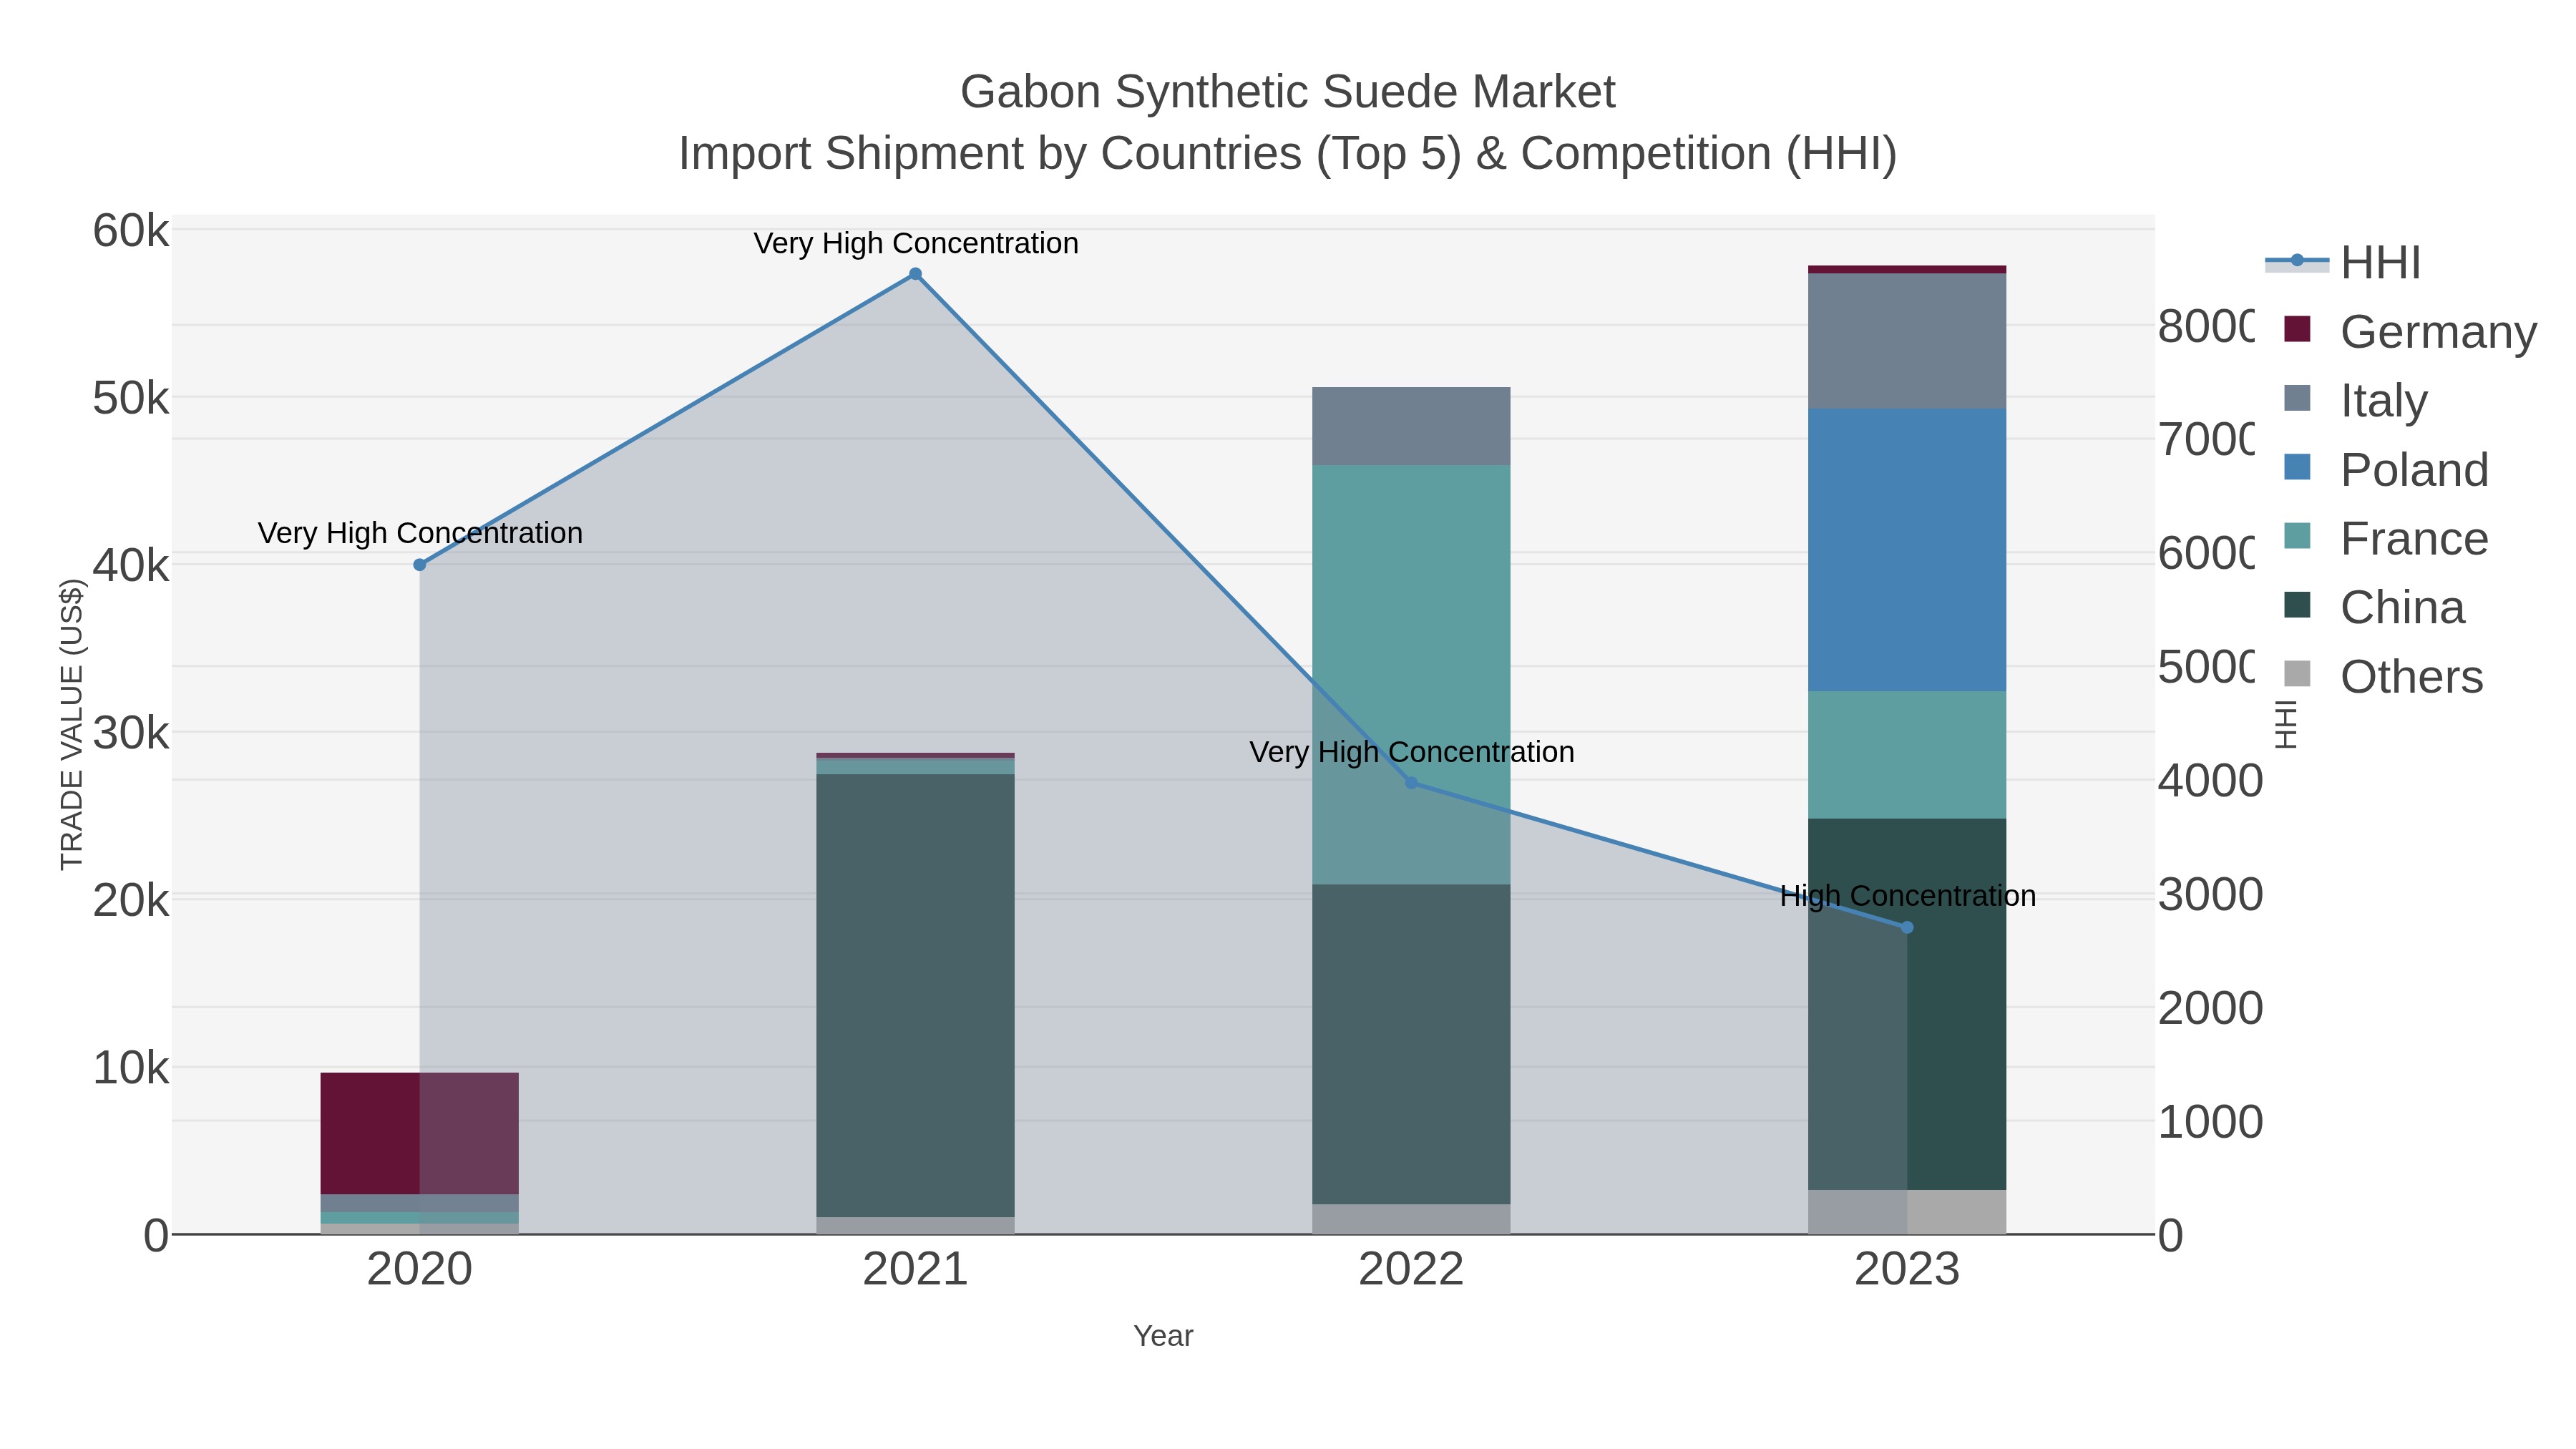Click the 30k tick on left axis
The width and height of the screenshot is (2576, 1449).
131,733
